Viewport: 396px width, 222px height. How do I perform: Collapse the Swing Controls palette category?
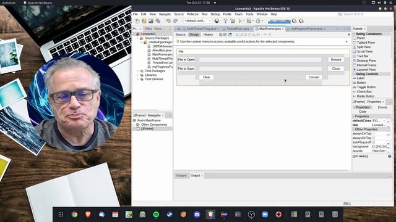pyautogui.click(x=354, y=74)
